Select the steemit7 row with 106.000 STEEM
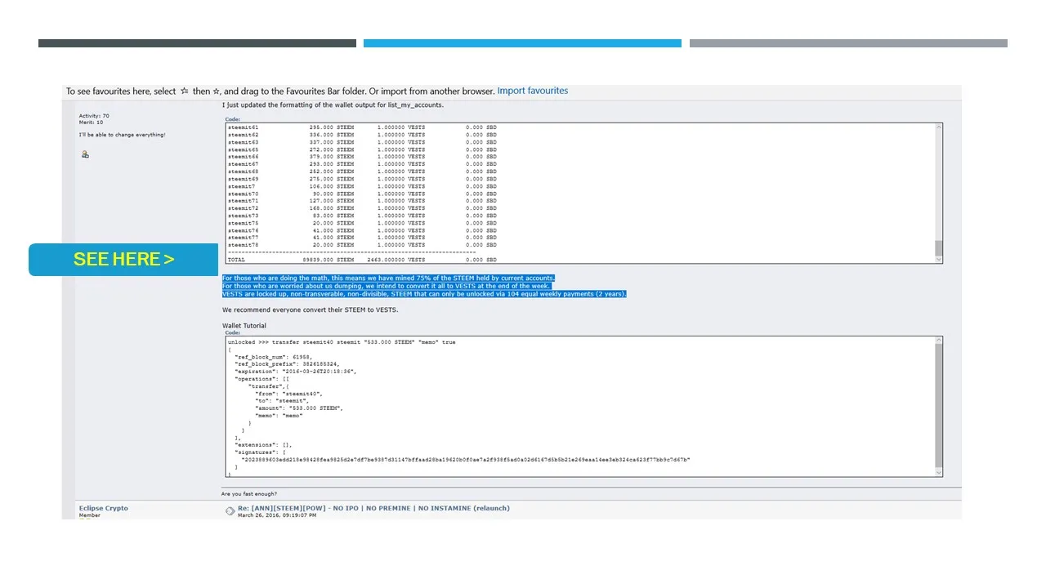Screen dimensions: 1046x588 (x=362, y=186)
